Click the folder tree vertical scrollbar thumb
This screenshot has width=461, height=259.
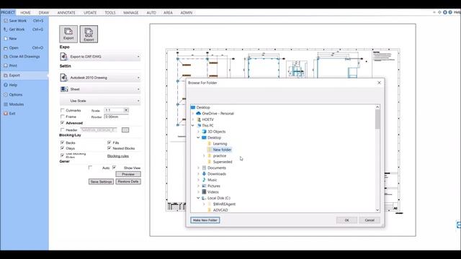[377, 119]
